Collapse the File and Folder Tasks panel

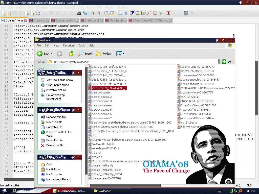(x=79, y=110)
